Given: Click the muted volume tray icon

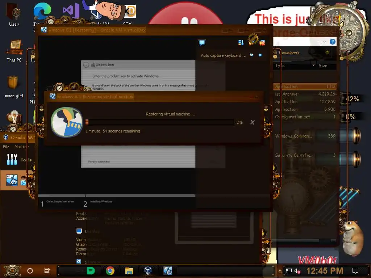Looking at the screenshot, I should point(297,271).
